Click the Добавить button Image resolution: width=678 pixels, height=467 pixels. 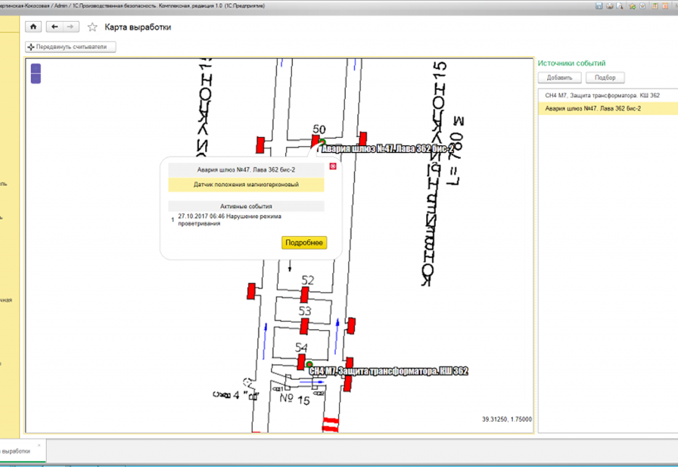point(559,78)
